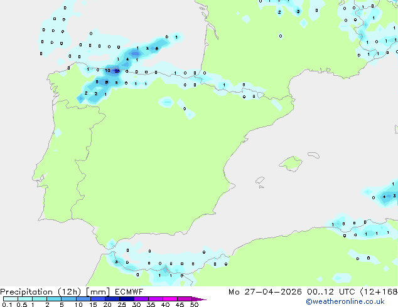The image size is (398, 307).
Task: Pick the 15–20 mm blue legend swatch
Action: click(x=98, y=299)
